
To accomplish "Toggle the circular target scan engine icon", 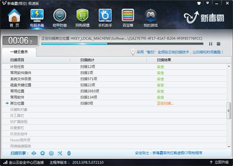I will click(x=51, y=153).
